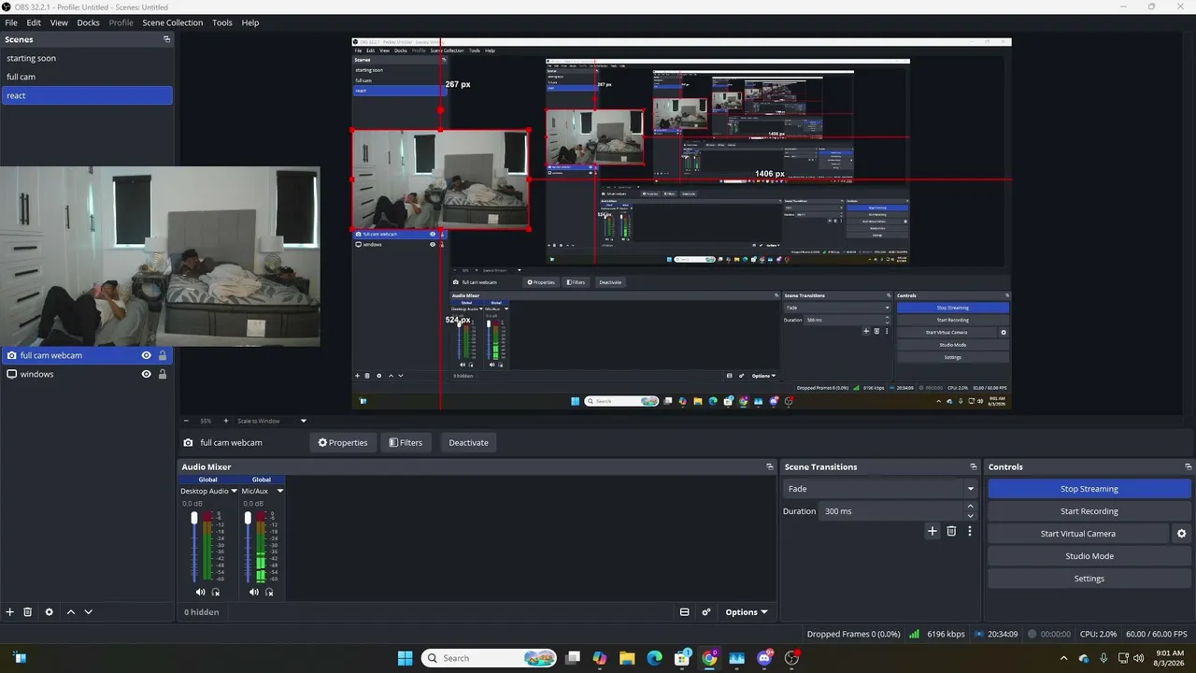The image size is (1196, 673).
Task: Open Discord from the taskbar
Action: (764, 658)
